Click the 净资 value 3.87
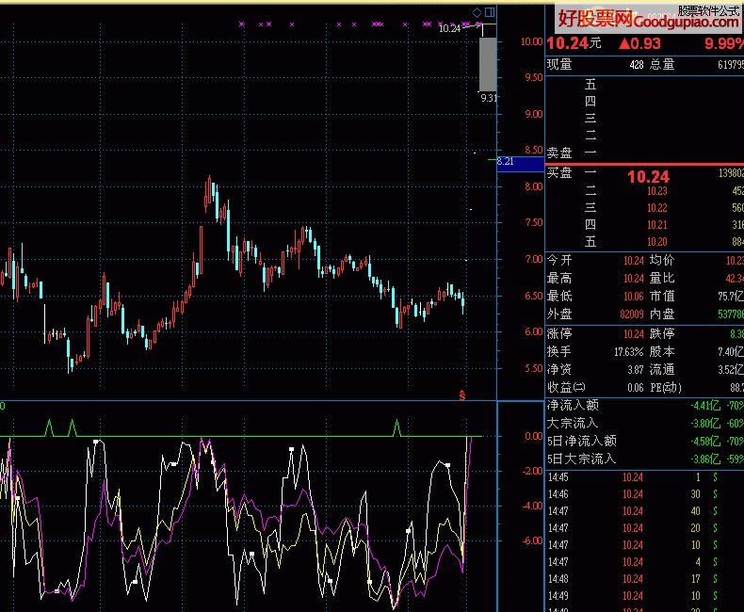 (x=636, y=370)
